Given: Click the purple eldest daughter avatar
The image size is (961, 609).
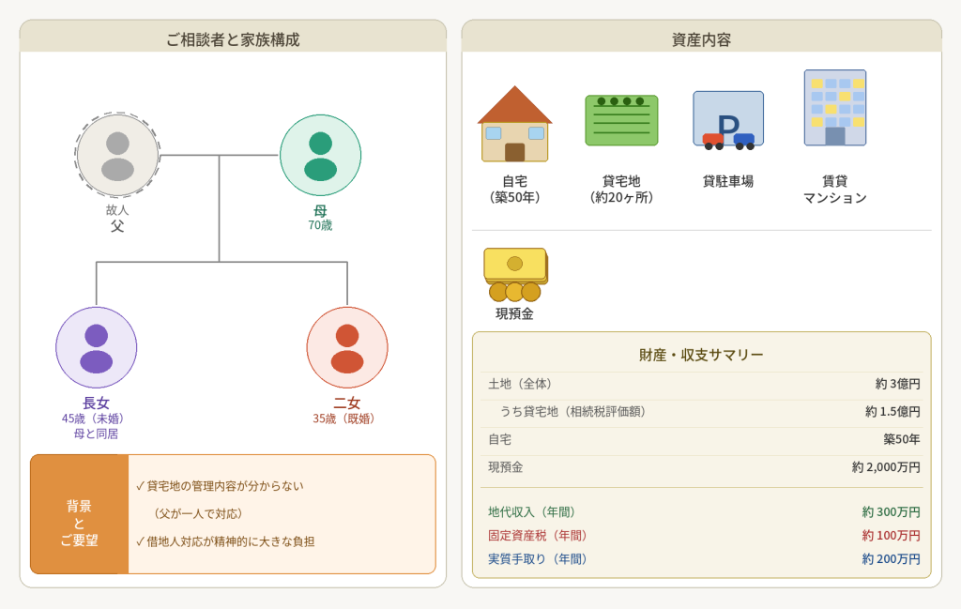Looking at the screenshot, I should (96, 347).
